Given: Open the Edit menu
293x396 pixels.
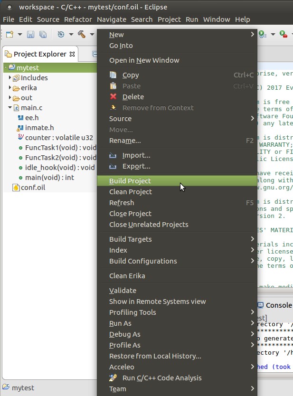Looking at the screenshot, I should [26, 19].
